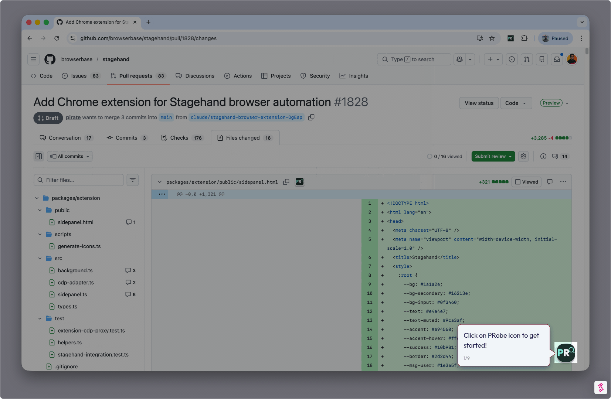Open the Chrome tab search dropdown
This screenshot has width=611, height=399.
click(582, 22)
